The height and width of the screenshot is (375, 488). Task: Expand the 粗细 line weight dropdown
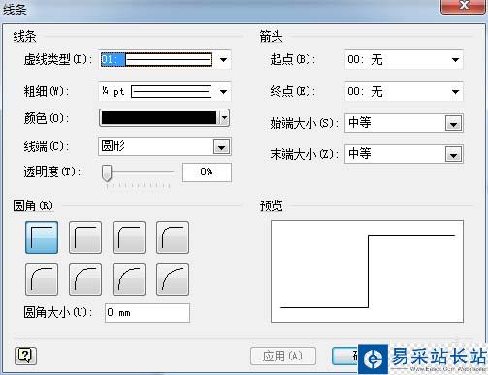point(165,92)
